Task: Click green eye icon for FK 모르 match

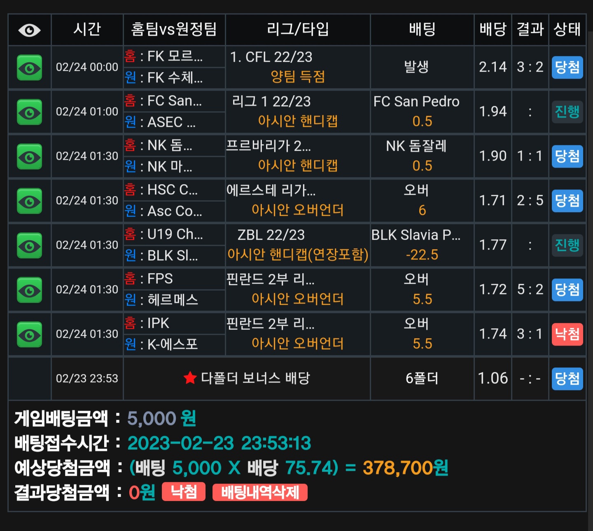Action: [29, 68]
